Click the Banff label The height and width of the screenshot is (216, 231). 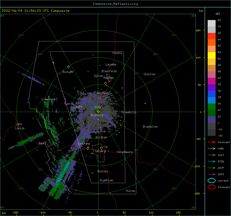(42, 143)
